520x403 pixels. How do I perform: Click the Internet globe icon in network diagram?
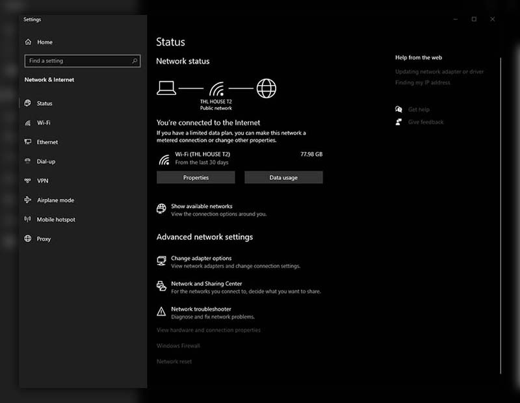266,88
